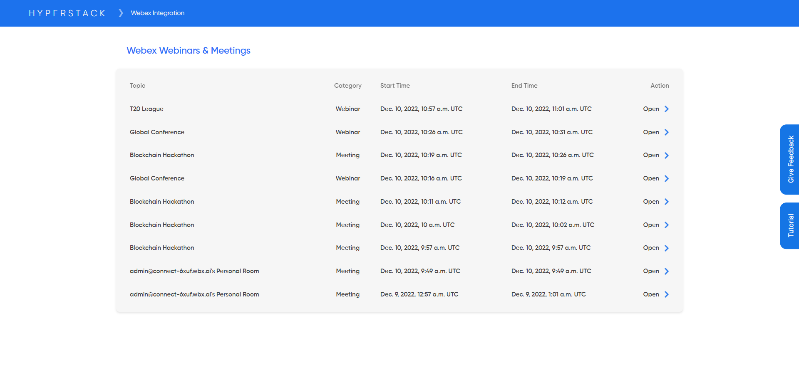799x390 pixels.
Task: Open Global Conference starting 10:16 a.m.
Action: coord(651,178)
